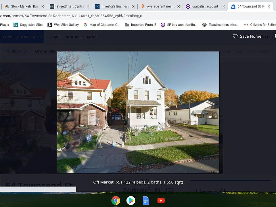The image size is (276, 207).
Task: Click the browser address bar URL
Action: point(71,16)
